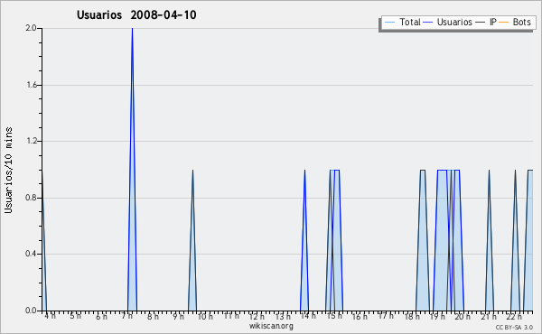The height and width of the screenshot is (334, 542).
Task: Click the 4 h x-axis label
Action: pos(50,316)
